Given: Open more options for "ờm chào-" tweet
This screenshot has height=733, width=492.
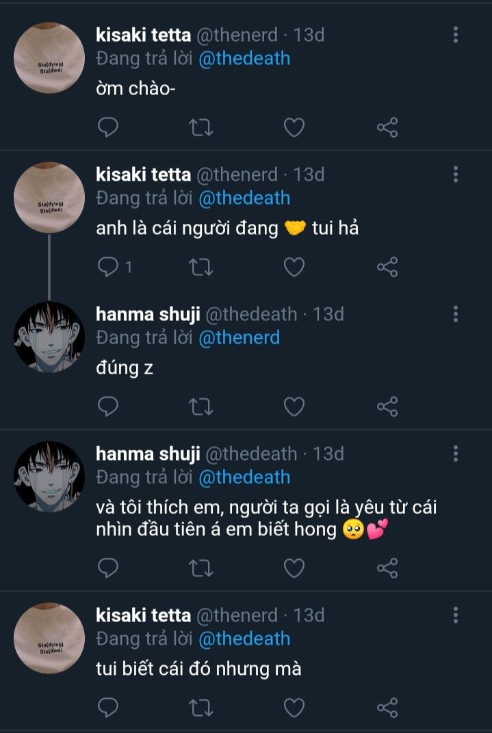Looking at the screenshot, I should click(456, 35).
